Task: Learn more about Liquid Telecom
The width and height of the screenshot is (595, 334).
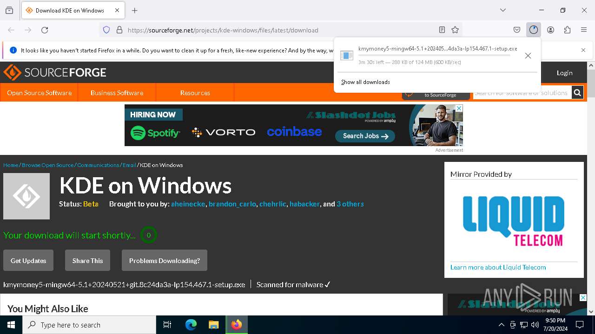Action: point(498,267)
